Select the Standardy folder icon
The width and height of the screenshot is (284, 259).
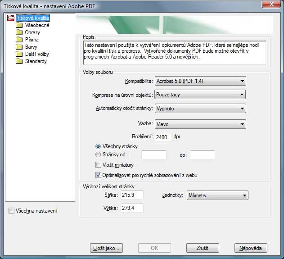coord(19,61)
